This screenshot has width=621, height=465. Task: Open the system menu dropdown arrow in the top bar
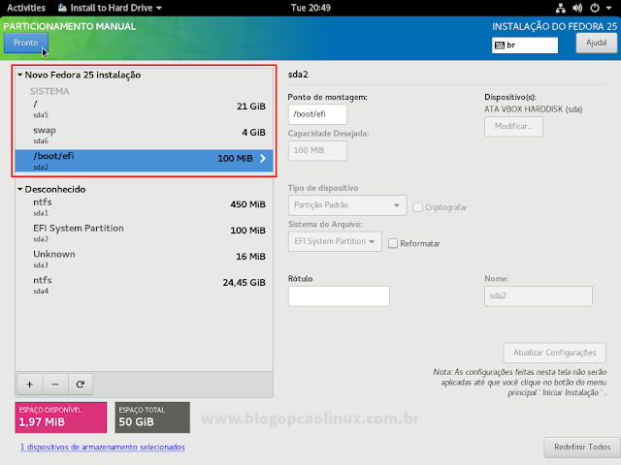[608, 8]
